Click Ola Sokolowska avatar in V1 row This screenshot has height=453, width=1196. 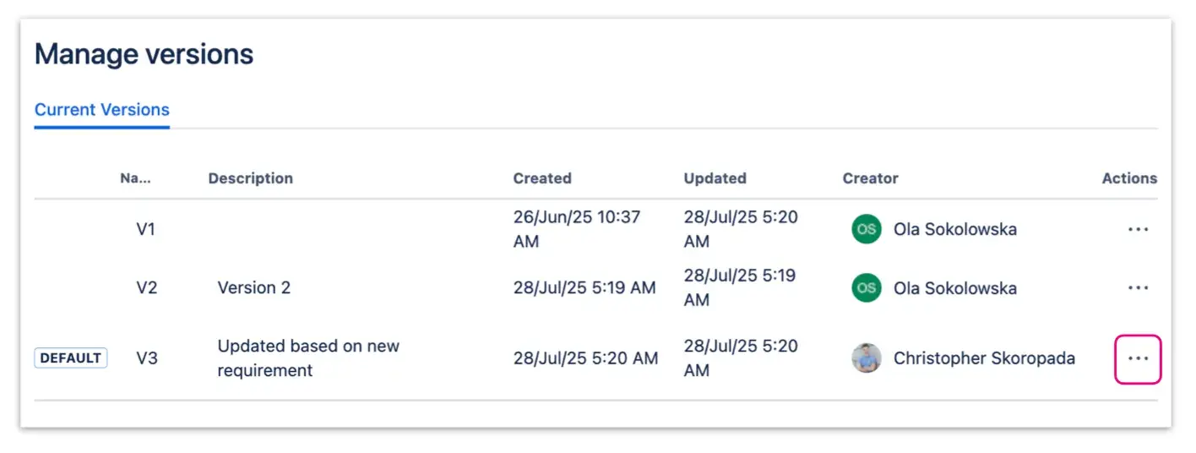866,229
